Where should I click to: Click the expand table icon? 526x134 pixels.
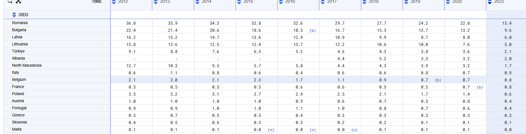pyautogui.click(x=19, y=1)
